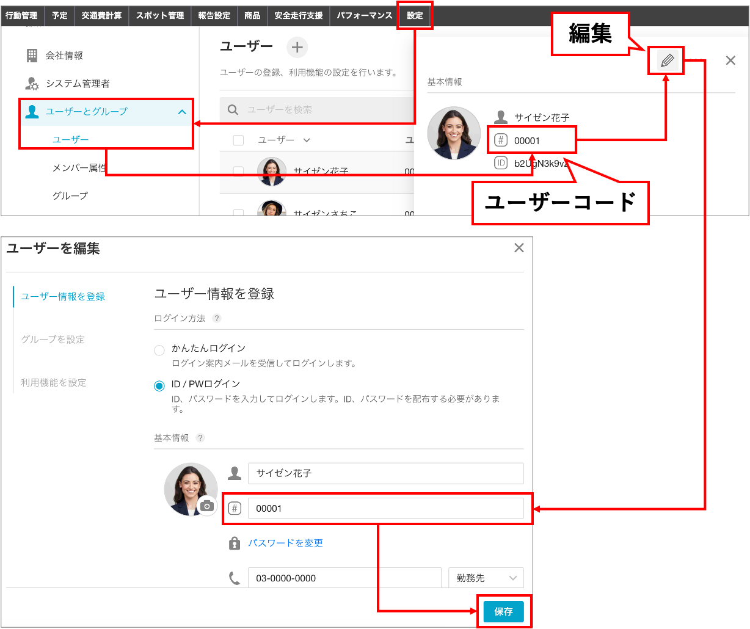Screen dimensions: 750x629
Task: Go to ユーザー情報を登録 step in dialog
Action: coord(63,296)
